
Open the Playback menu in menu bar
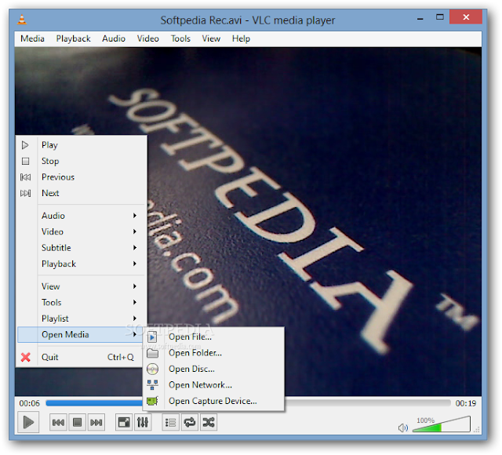tap(73, 38)
